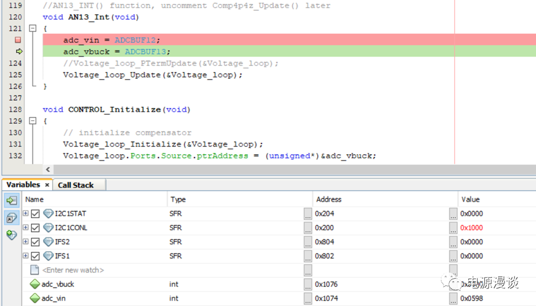Expand the IFS2 register tree node
The width and height of the screenshot is (536, 306).
click(x=26, y=242)
